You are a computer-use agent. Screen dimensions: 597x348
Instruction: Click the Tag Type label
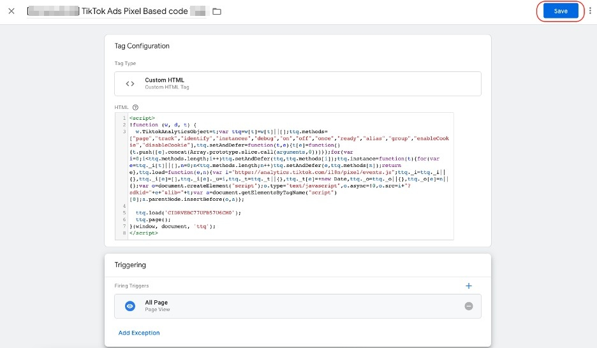(x=125, y=63)
